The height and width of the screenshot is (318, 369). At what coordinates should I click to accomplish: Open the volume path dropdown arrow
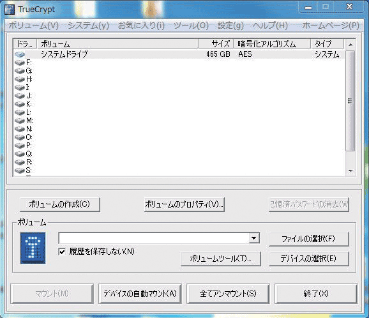click(x=253, y=238)
